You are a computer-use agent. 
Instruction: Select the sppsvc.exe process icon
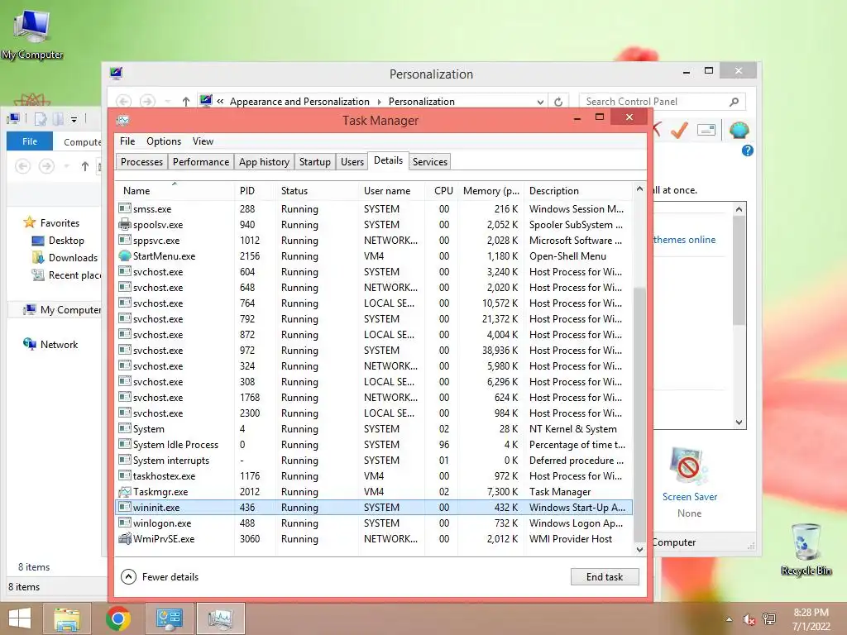click(125, 241)
